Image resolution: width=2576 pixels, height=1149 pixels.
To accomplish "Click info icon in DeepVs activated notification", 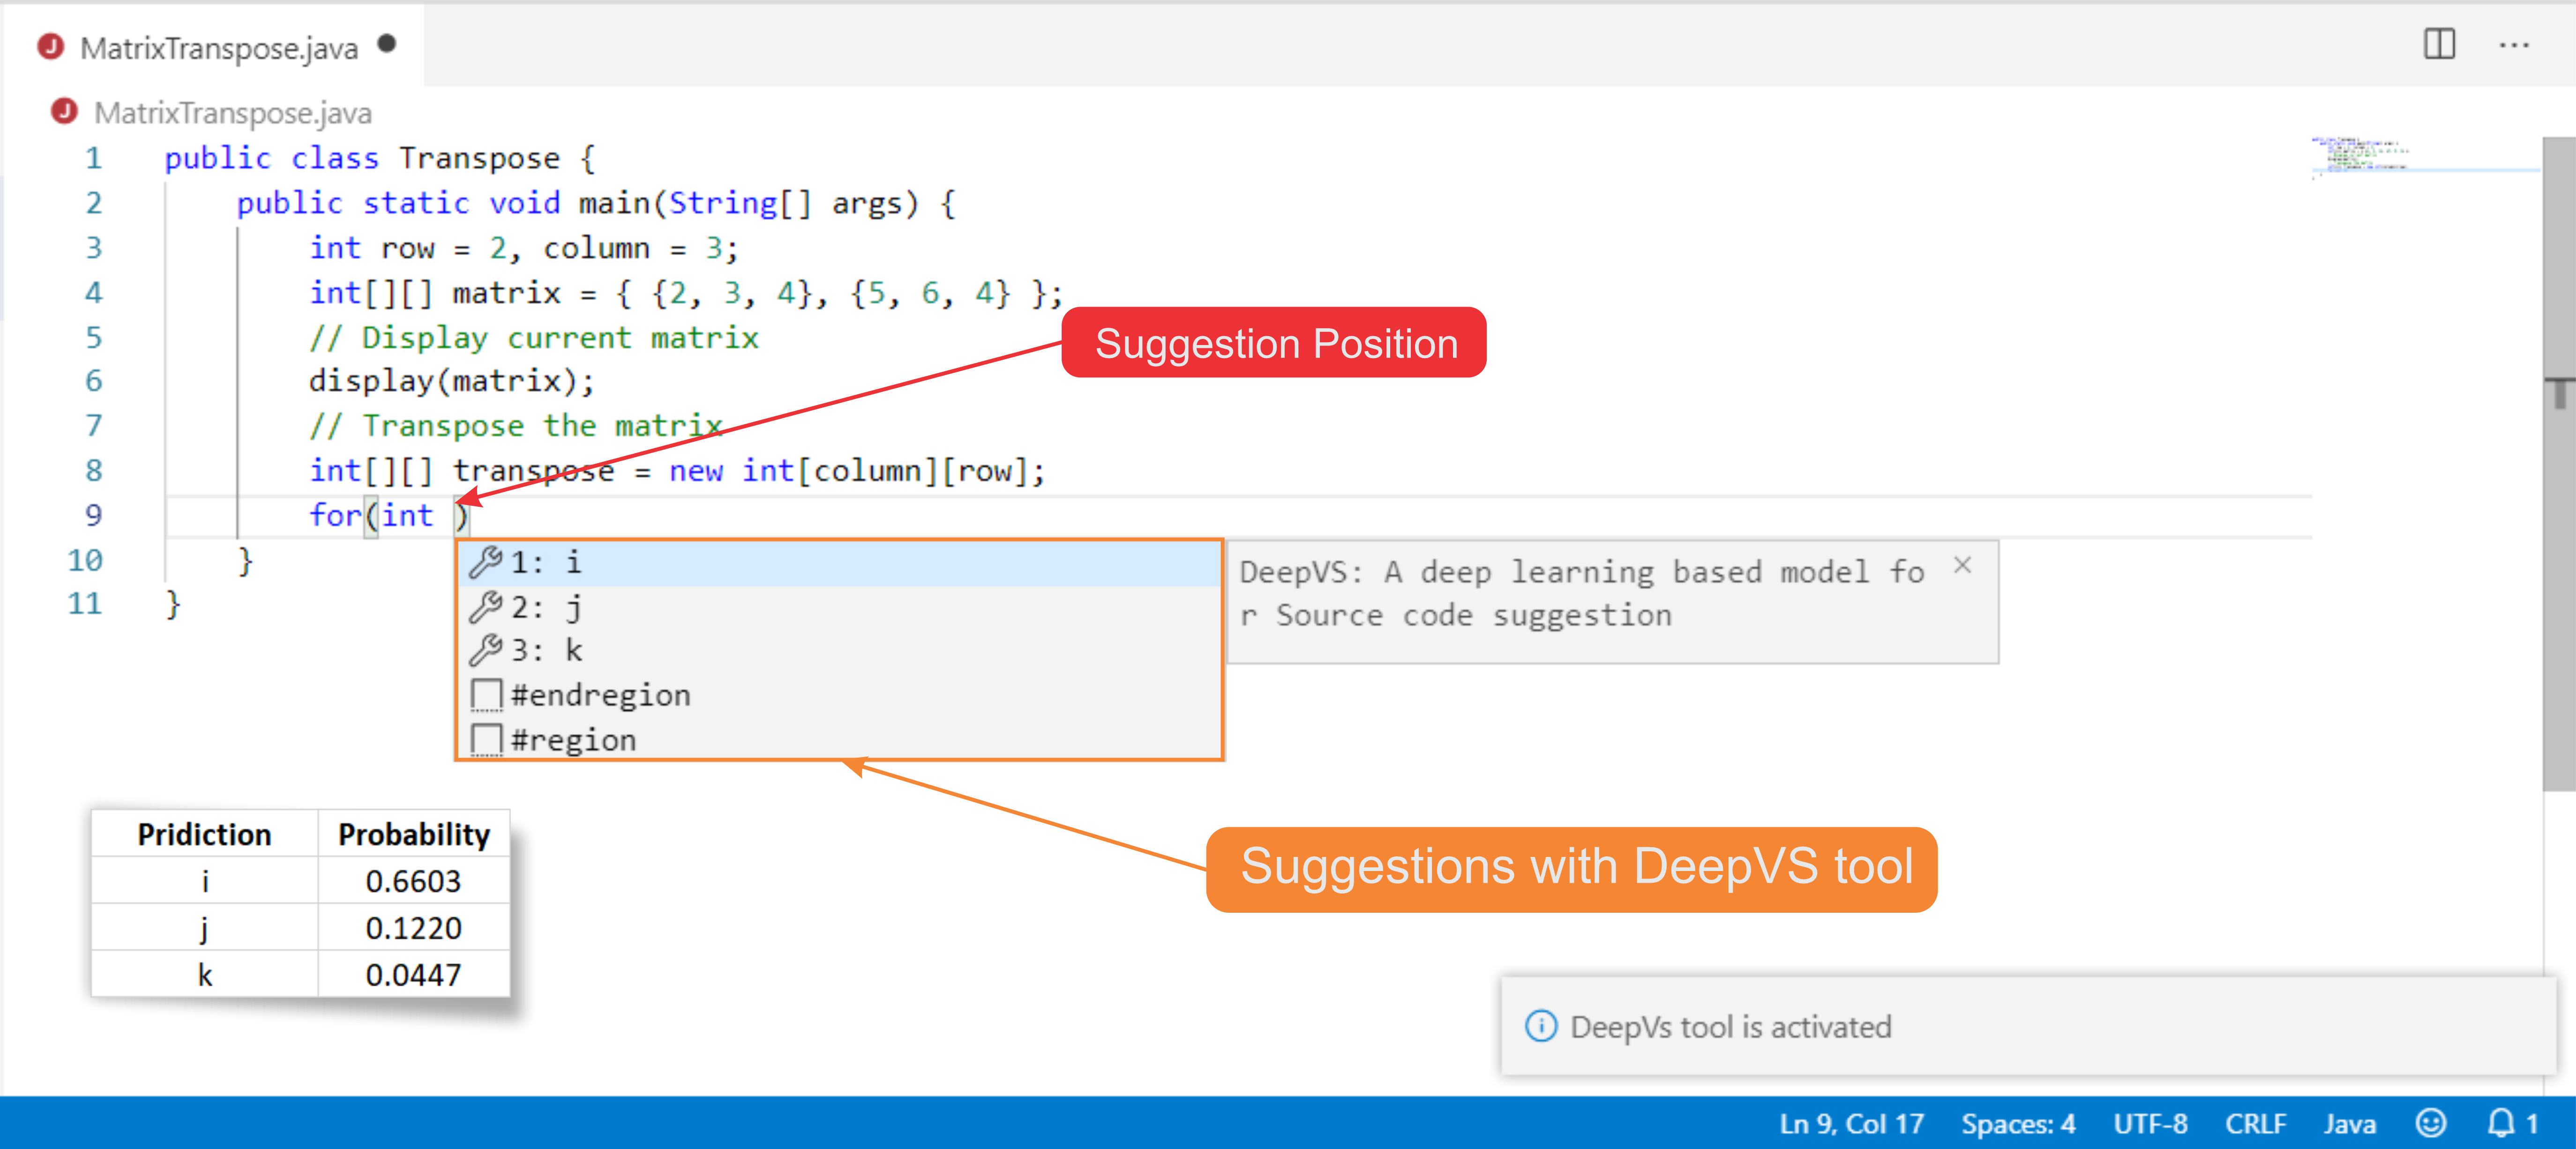I will (x=1540, y=1026).
